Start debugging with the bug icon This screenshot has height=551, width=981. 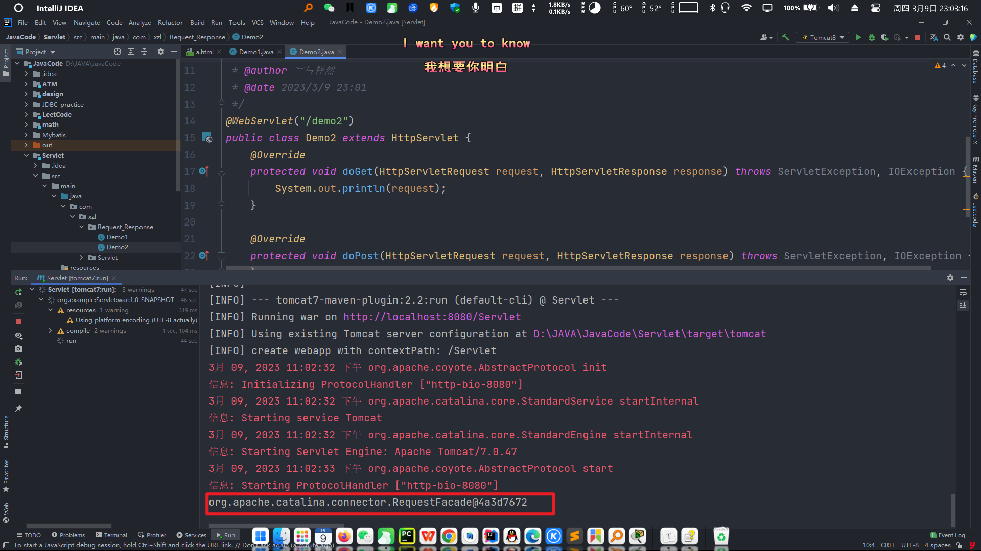click(x=872, y=37)
